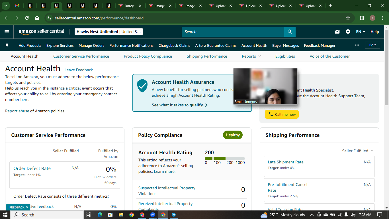
Task: Go to Manage Orders
Action: pyautogui.click(x=91, y=45)
